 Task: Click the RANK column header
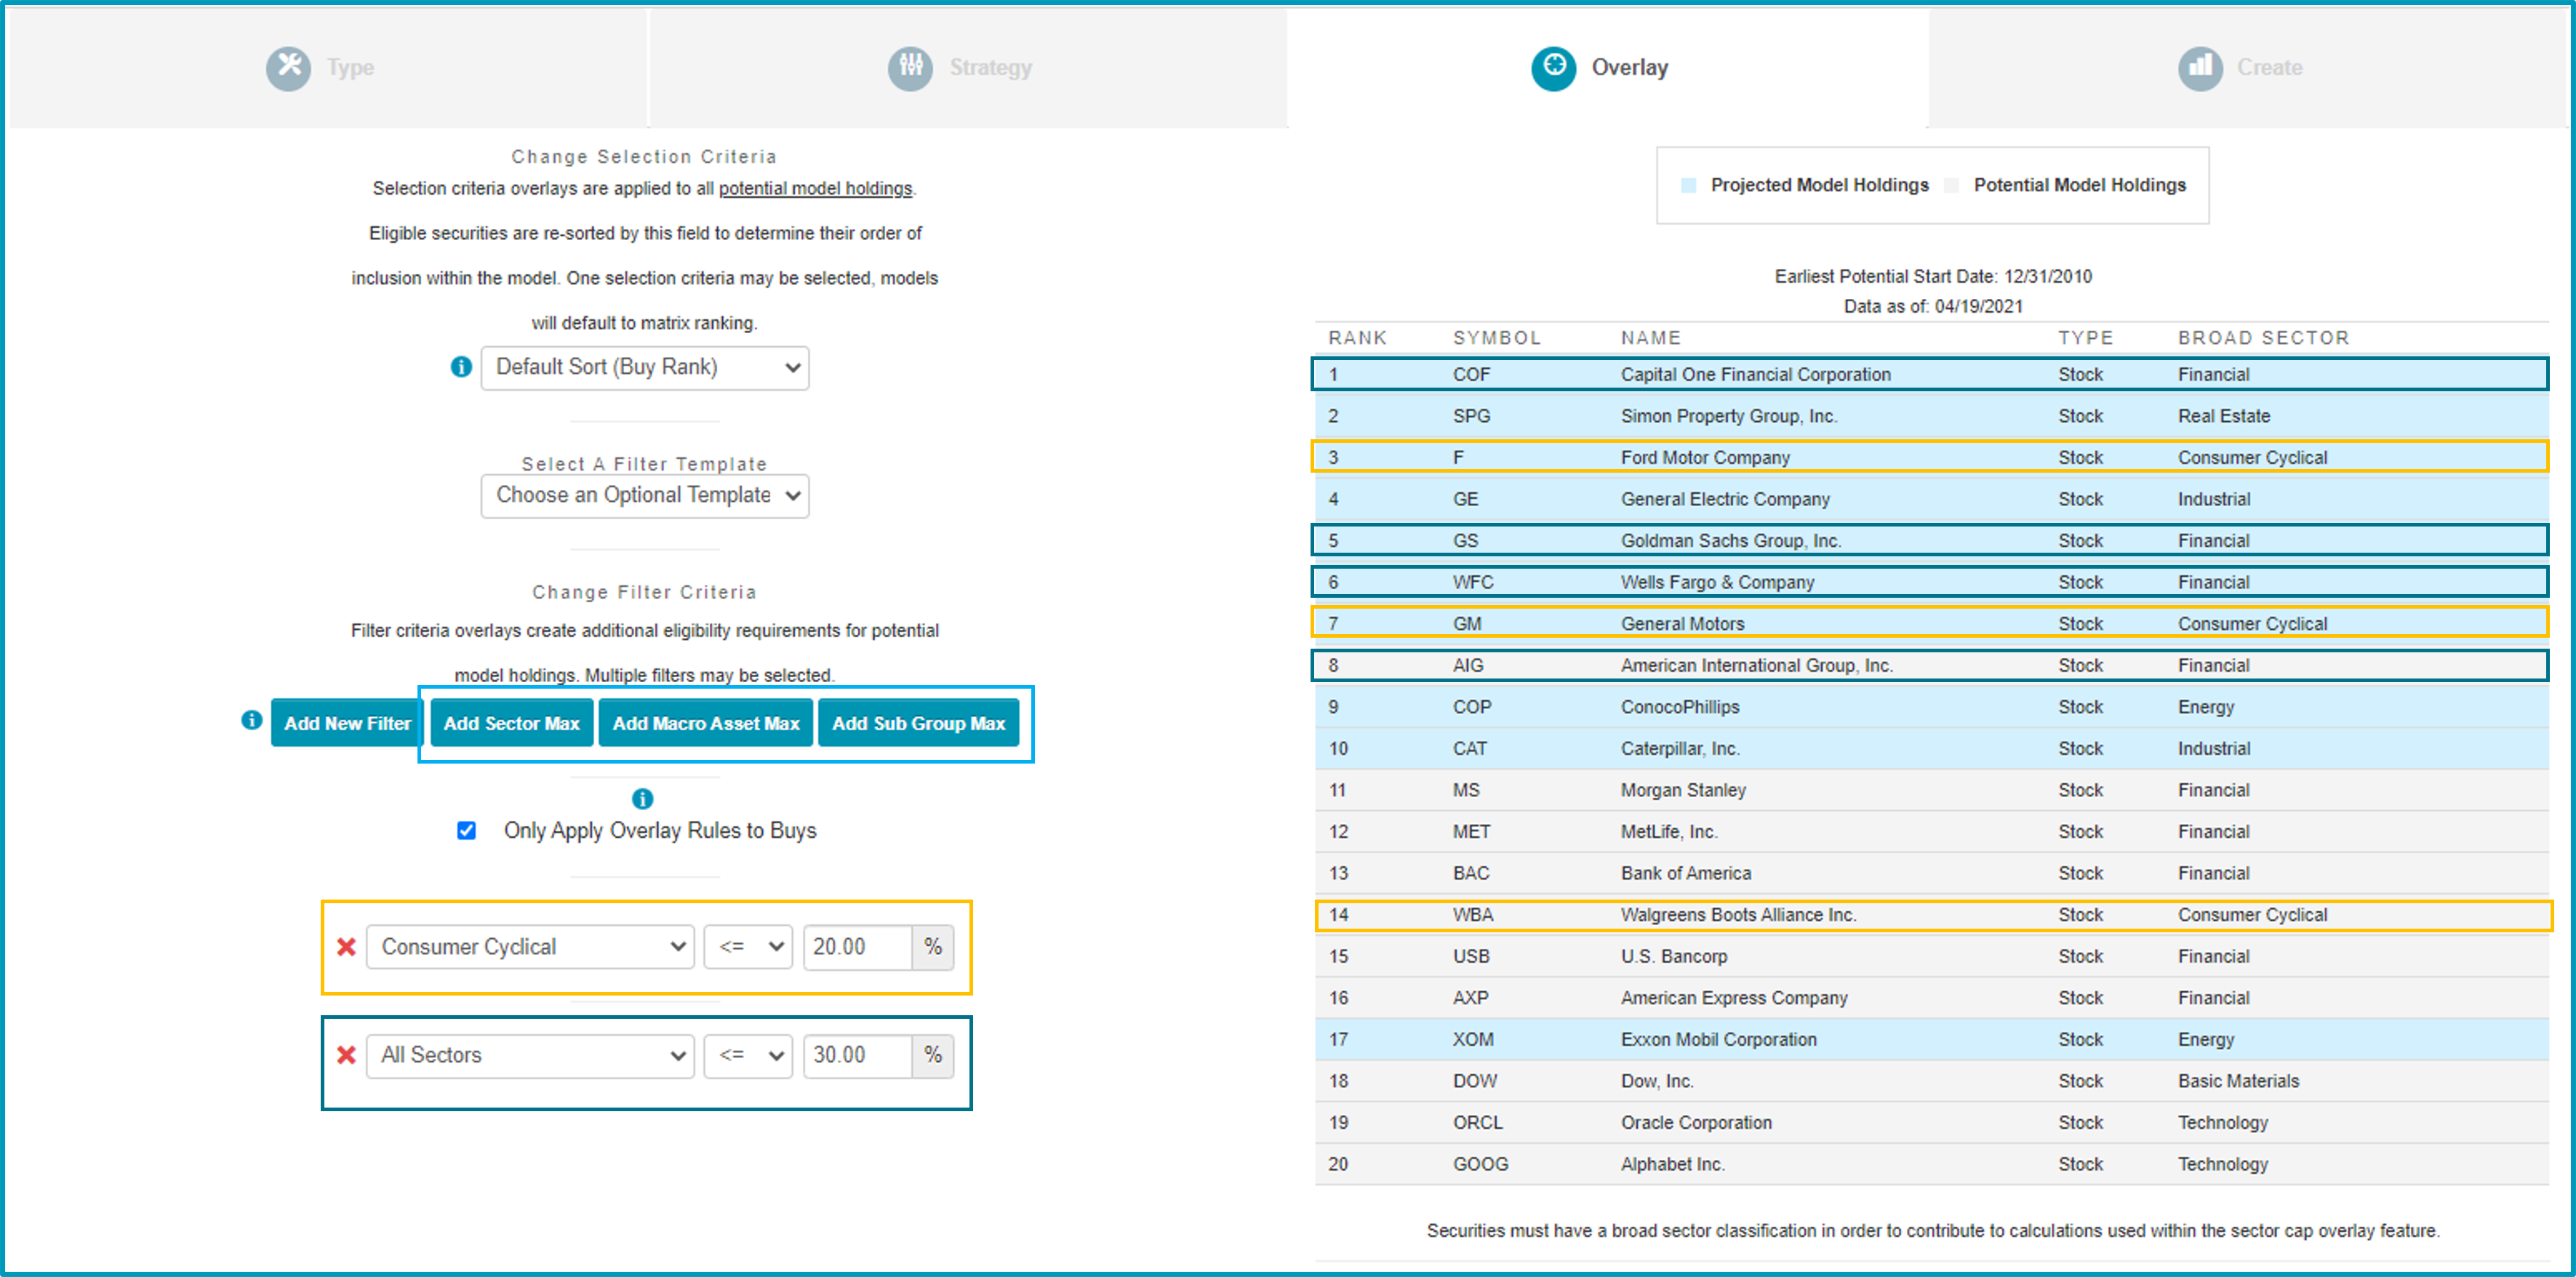coord(1357,338)
